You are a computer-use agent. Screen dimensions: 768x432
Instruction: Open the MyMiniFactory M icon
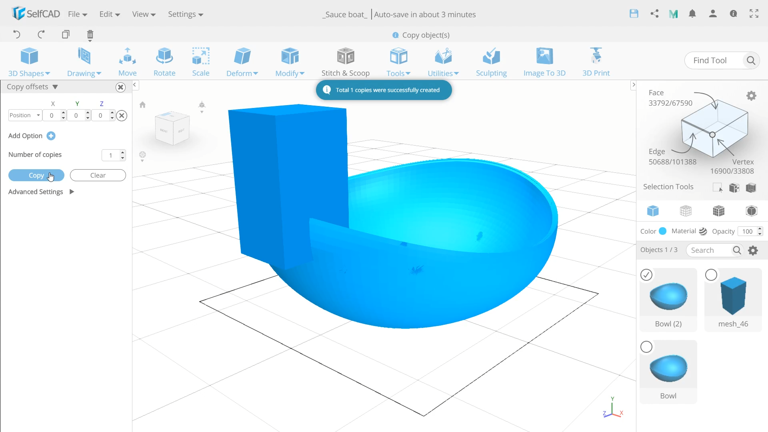673,14
